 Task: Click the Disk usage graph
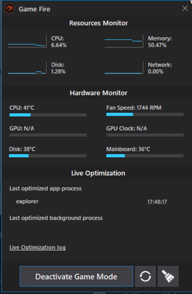[27, 67]
